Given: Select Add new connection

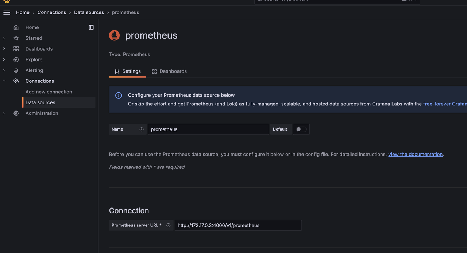Looking at the screenshot, I should pos(48,92).
